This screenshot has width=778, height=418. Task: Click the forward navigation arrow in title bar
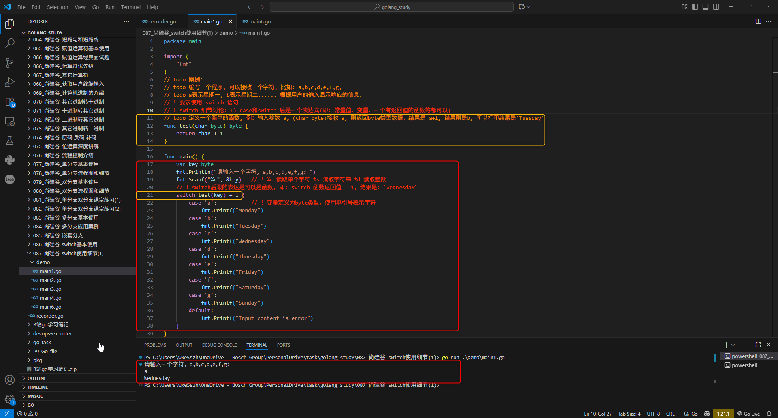tap(261, 7)
